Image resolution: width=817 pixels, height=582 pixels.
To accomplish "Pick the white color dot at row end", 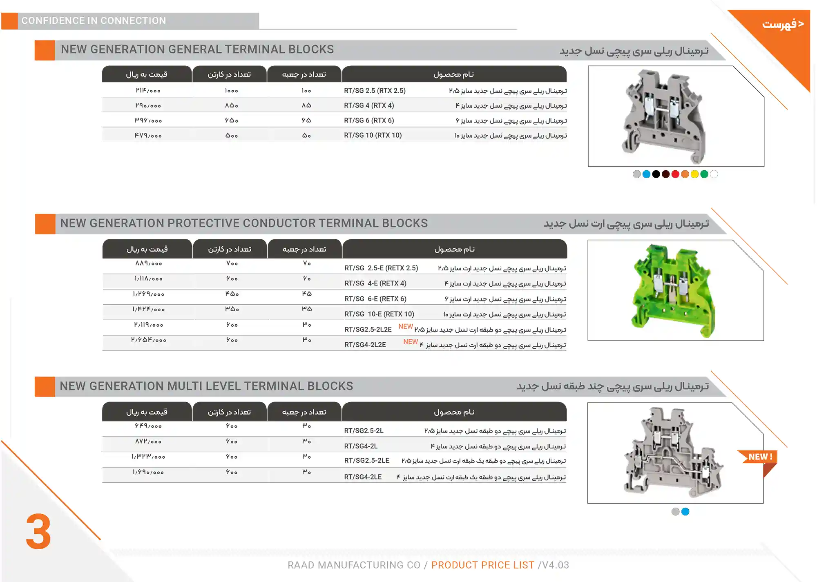I will [714, 174].
